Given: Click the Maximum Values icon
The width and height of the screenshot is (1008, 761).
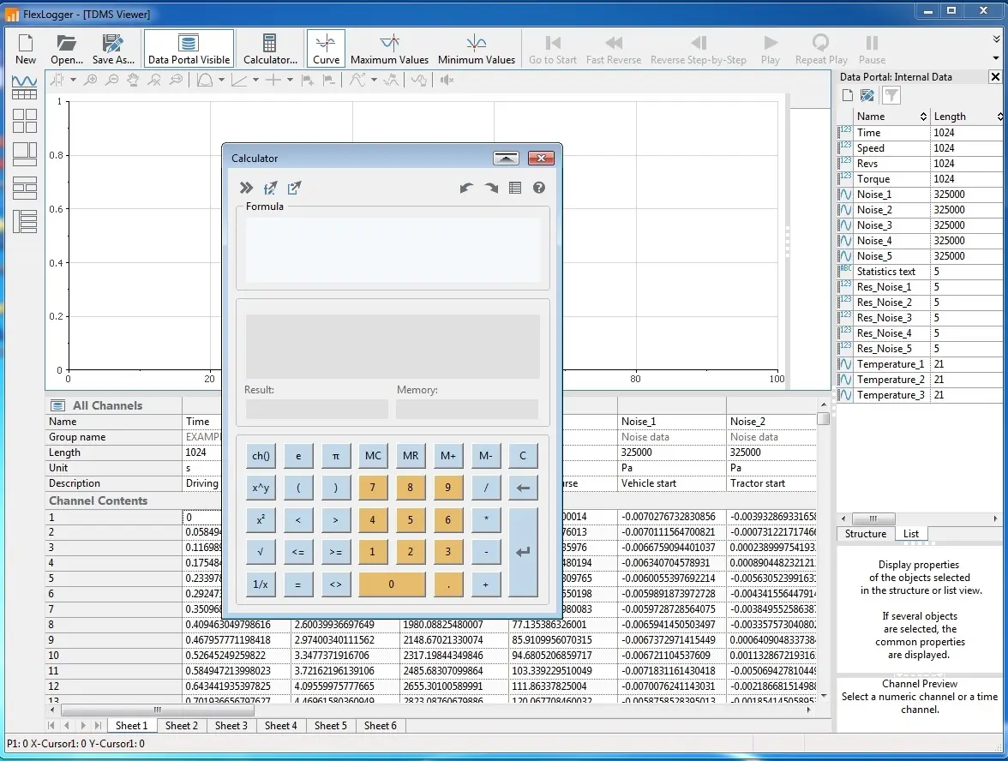Looking at the screenshot, I should pos(389,49).
